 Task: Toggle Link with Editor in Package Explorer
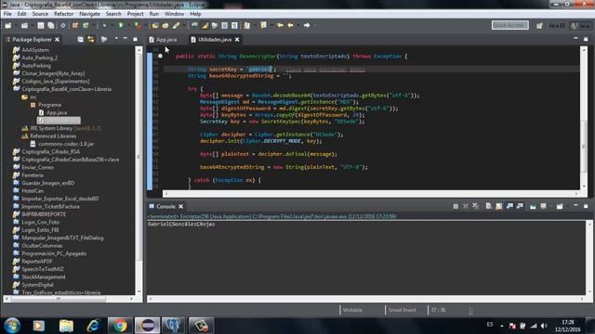click(91, 39)
